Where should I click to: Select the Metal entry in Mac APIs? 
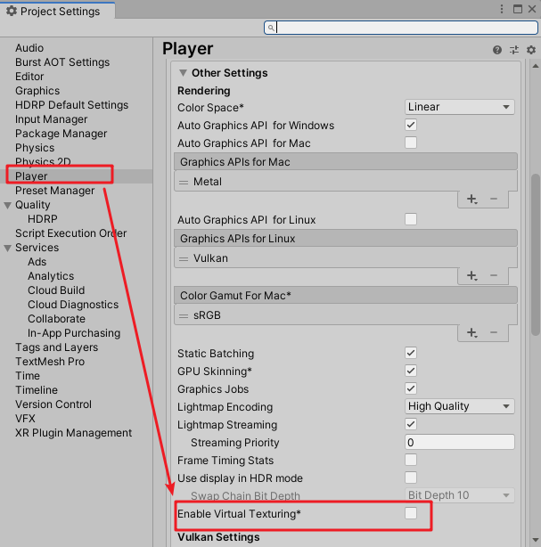point(346,182)
